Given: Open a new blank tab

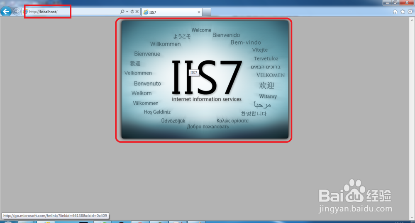Looking at the screenshot, I should point(207,12).
